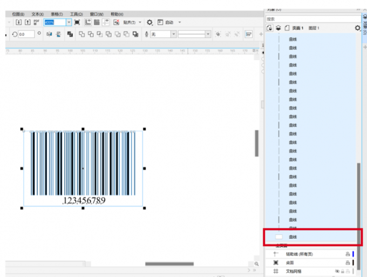Expand the 贴齐 snap-to dropdown
367x277 pixels.
tap(140, 22)
